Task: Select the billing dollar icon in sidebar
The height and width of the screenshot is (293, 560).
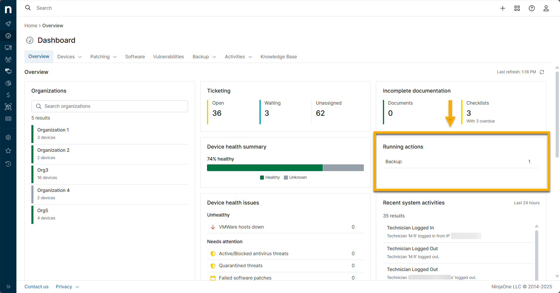Action: tap(9, 95)
